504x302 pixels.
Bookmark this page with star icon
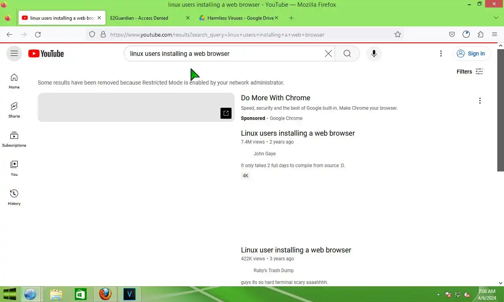pyautogui.click(x=398, y=35)
